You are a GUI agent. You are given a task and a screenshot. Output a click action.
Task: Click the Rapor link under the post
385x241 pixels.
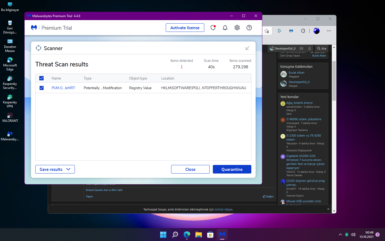[x=90, y=197]
